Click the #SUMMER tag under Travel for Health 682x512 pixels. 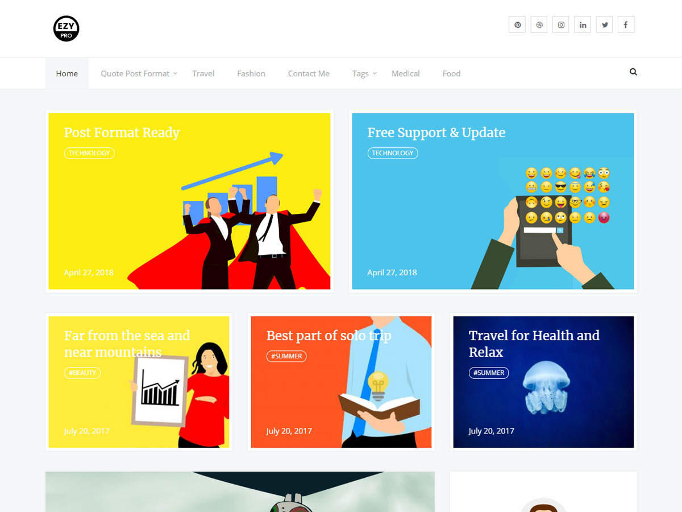click(x=489, y=373)
